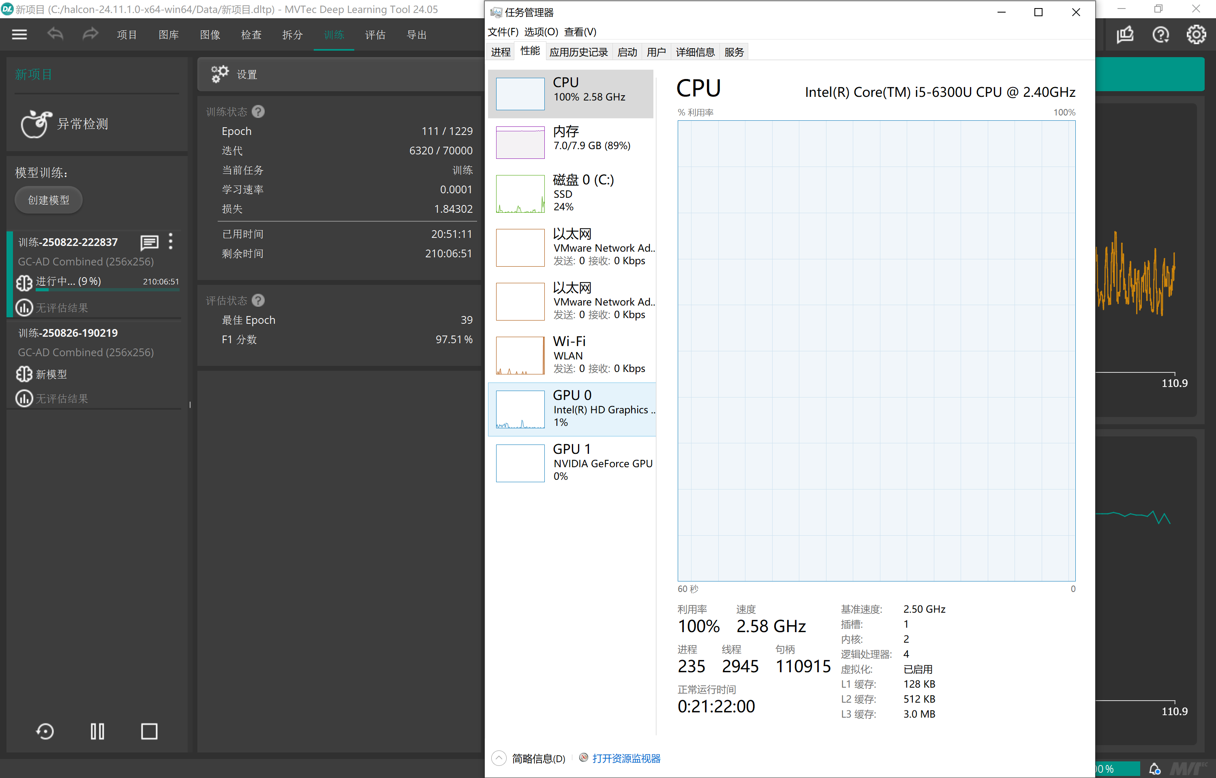Open the hamburger main menu
Screen dimensions: 1216x778
click(19, 34)
